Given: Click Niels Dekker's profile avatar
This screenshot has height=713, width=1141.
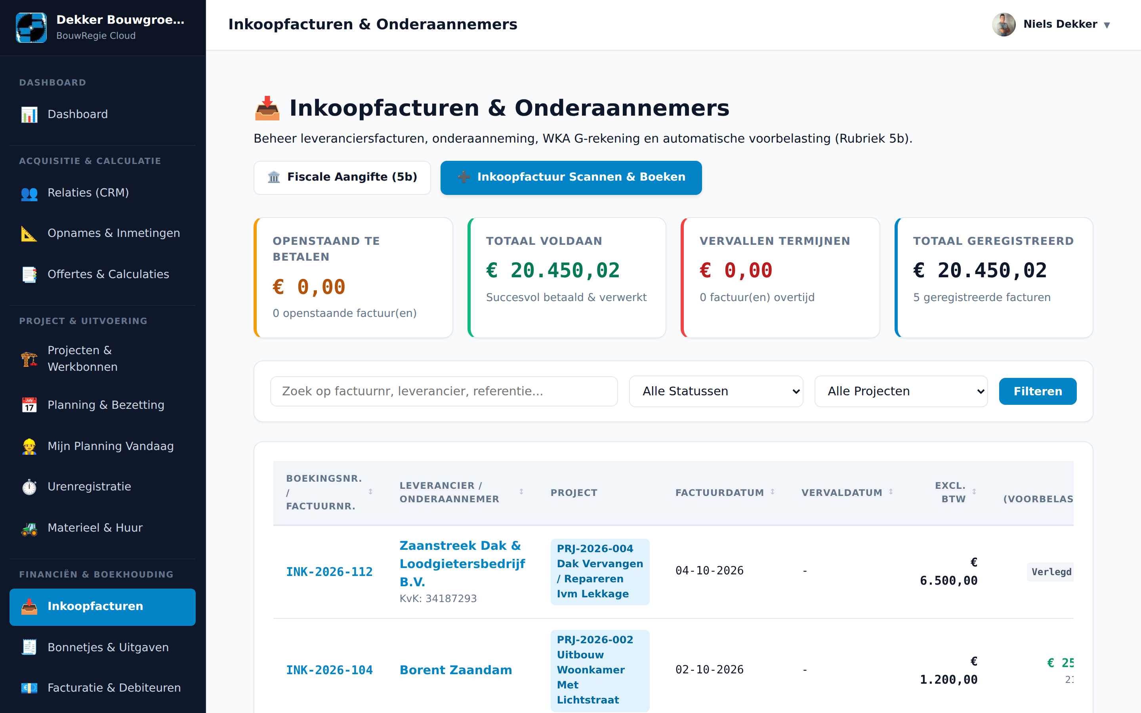Looking at the screenshot, I should click(1004, 25).
